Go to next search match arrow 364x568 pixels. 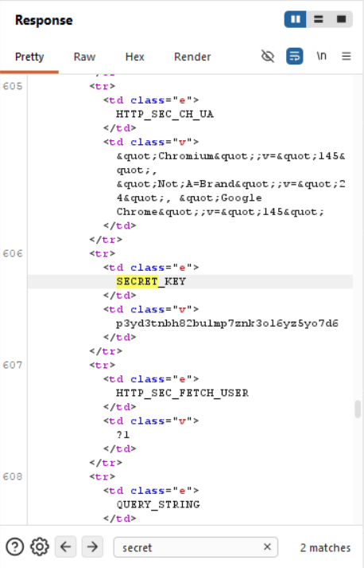point(92,546)
